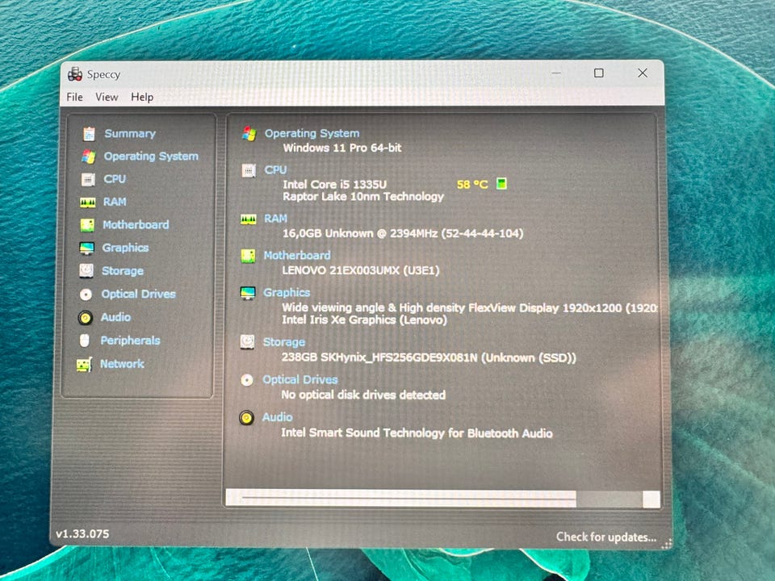The image size is (775, 581).
Task: Click the Motherboard icon in sidebar
Action: 87,225
